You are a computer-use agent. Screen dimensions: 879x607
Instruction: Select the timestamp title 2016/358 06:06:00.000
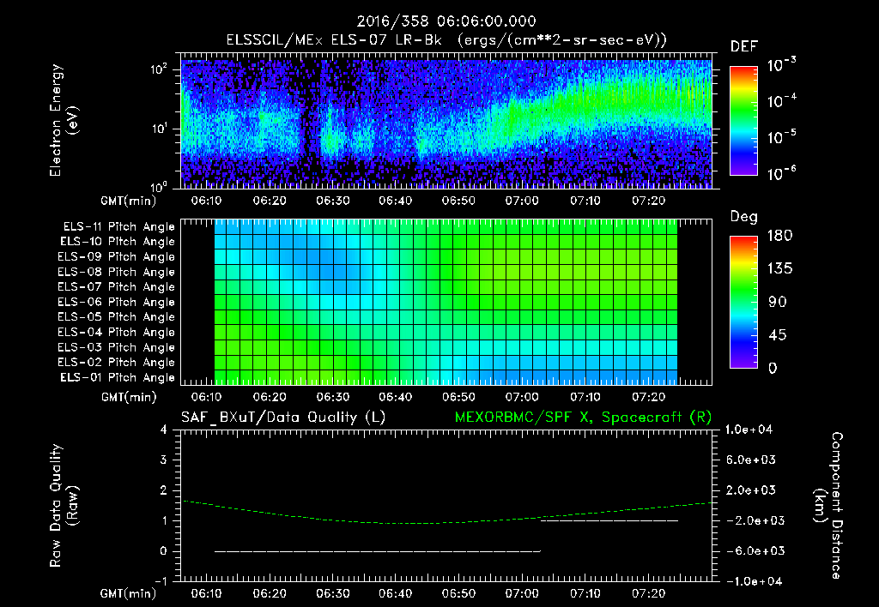[446, 21]
